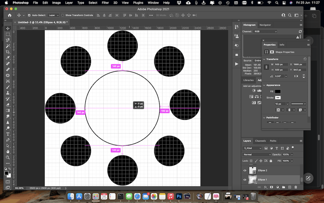Select the Magic Wand tool
324x203 pixels.
point(8,46)
